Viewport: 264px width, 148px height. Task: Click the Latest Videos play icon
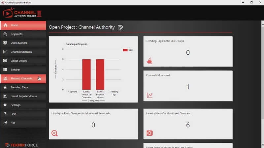point(5,61)
